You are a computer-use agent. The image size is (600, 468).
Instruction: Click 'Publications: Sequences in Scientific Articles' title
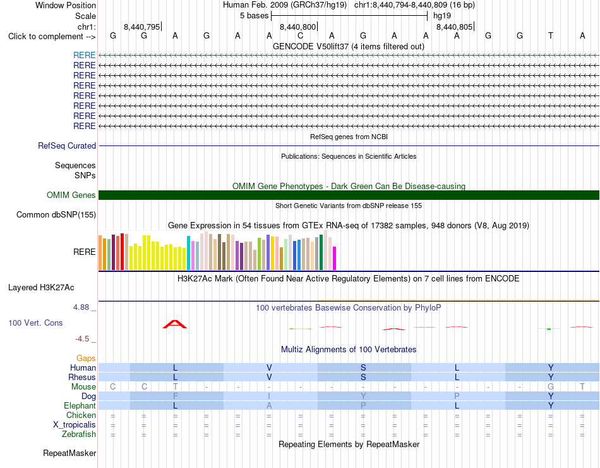pyautogui.click(x=349, y=156)
